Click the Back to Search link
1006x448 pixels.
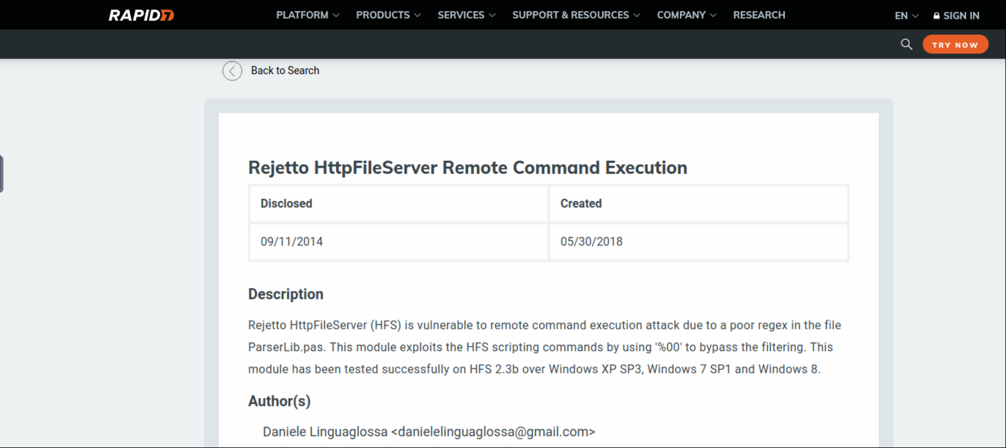point(285,70)
